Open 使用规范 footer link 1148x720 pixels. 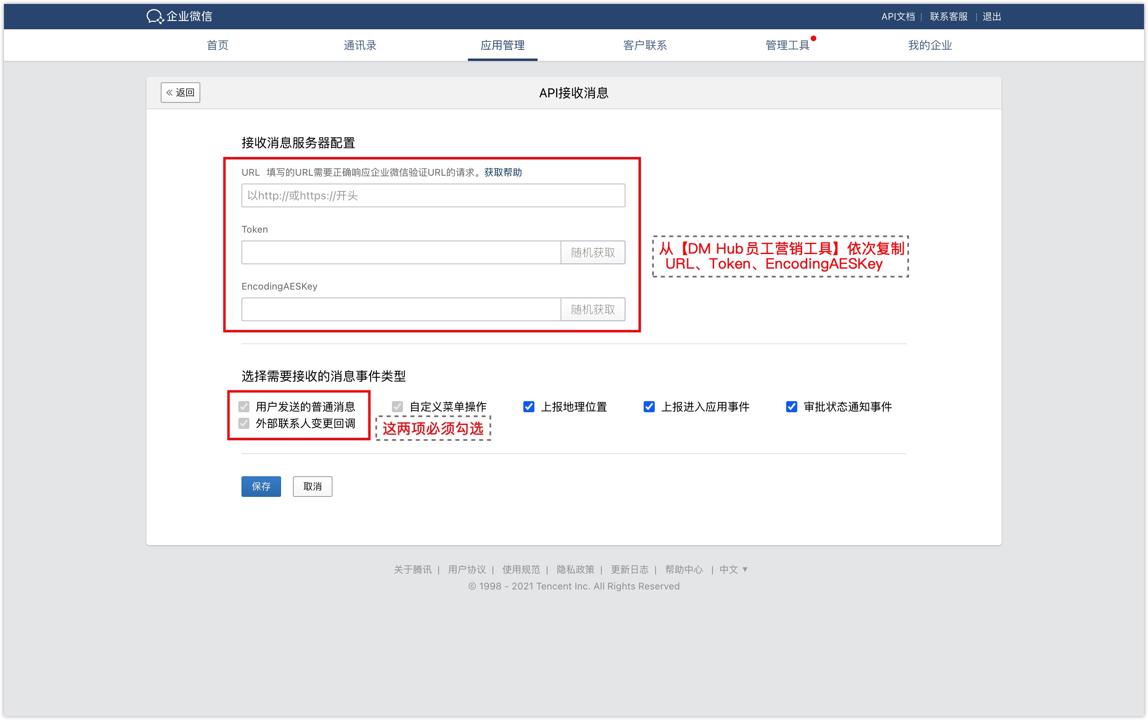[521, 570]
